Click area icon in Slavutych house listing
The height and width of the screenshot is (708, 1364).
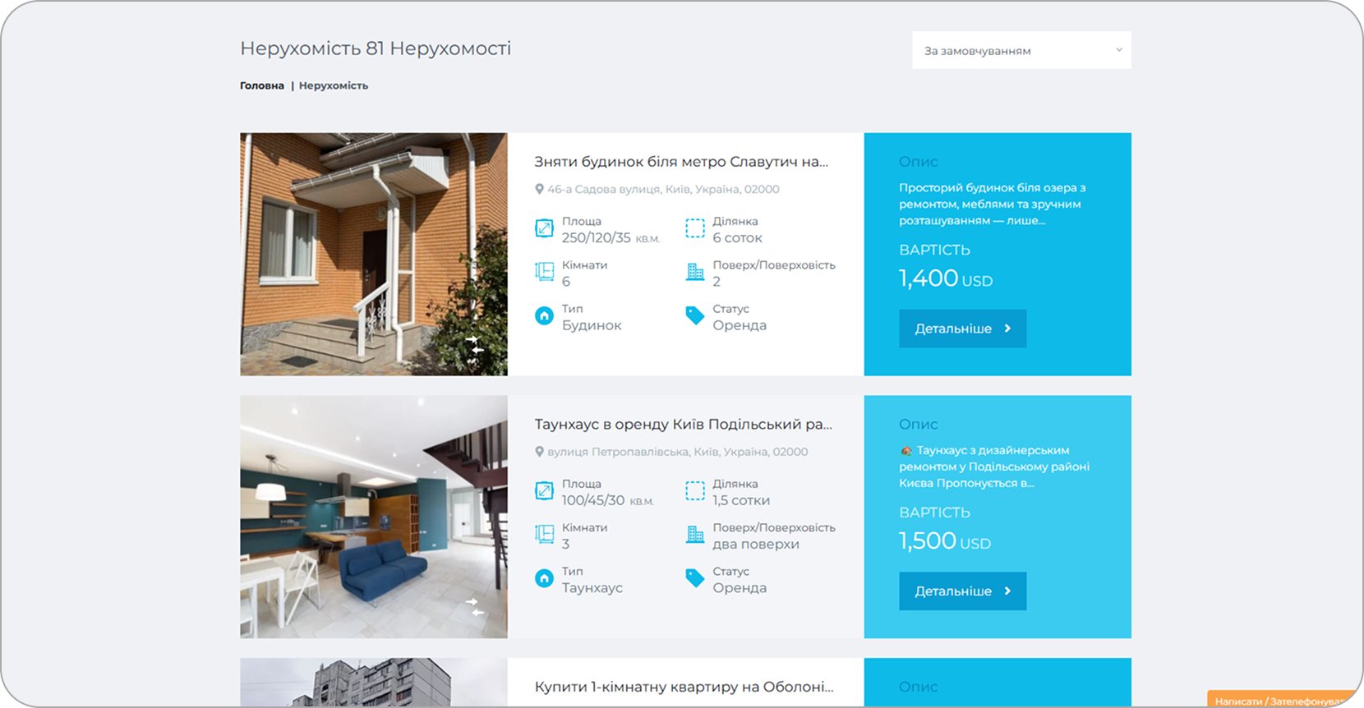544,228
